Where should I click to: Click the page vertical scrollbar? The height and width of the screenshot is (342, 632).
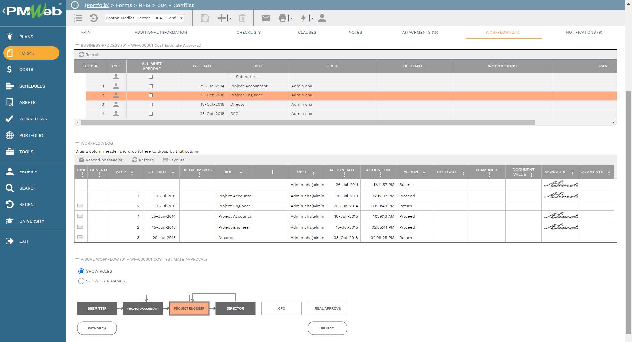click(x=628, y=212)
